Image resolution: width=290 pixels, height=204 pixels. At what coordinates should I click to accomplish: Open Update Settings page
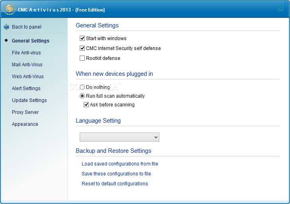click(29, 100)
